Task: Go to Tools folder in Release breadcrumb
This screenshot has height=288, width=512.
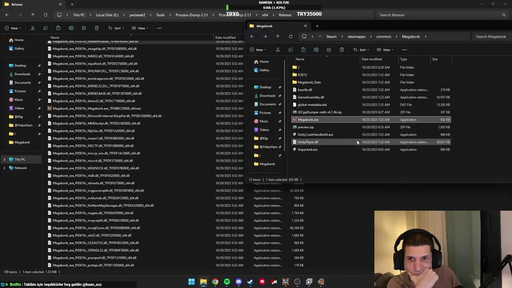Action: pos(160,15)
